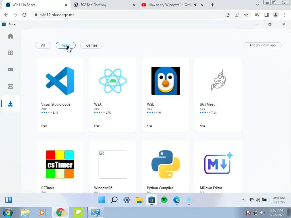The width and height of the screenshot is (291, 218).
Task: Open the MDown Editor app icon
Action: [x=219, y=163]
